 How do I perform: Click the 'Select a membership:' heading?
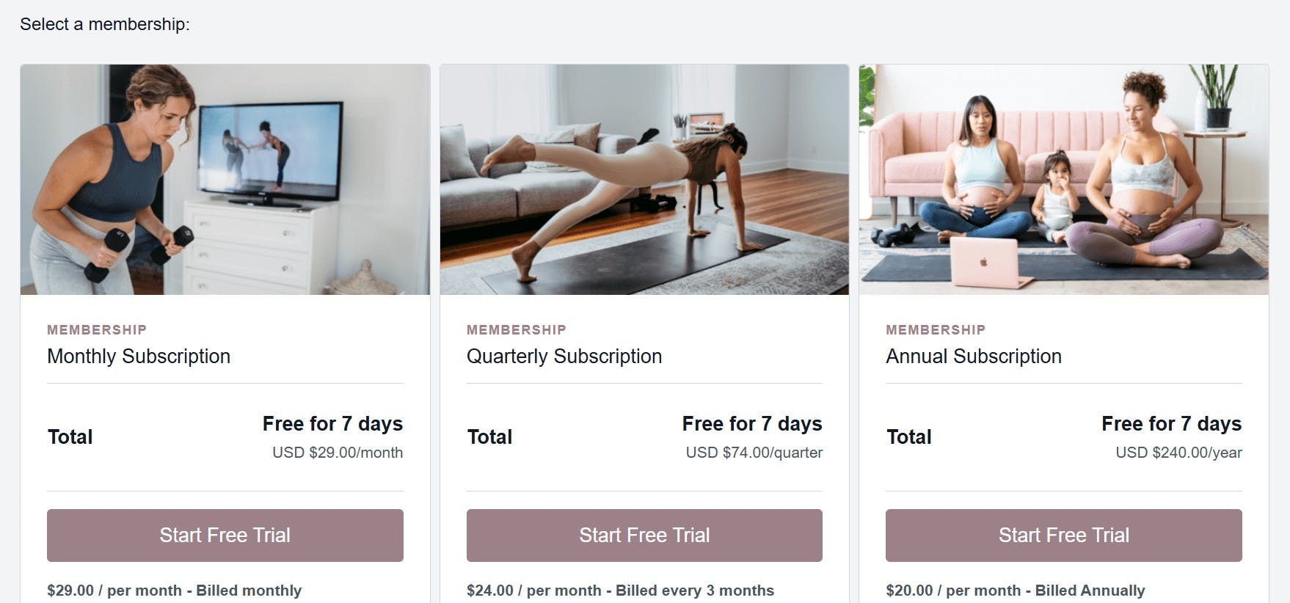tap(105, 24)
